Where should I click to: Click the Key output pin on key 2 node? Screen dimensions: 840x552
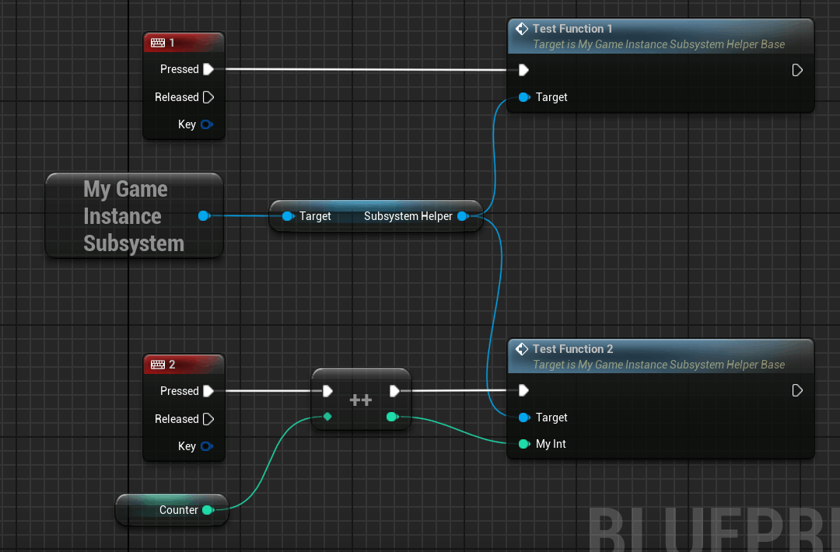pos(207,446)
